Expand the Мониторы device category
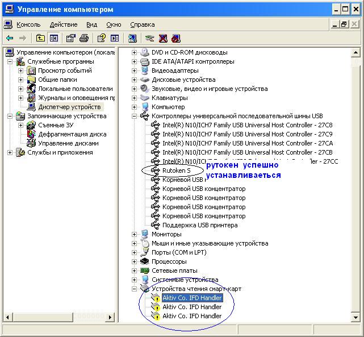364x337 pixels. (x=135, y=234)
